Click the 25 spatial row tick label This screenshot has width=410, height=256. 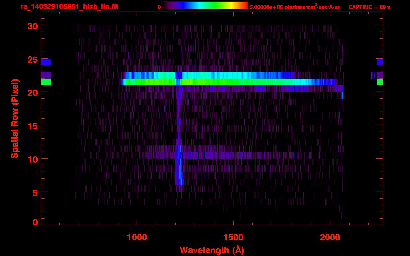pyautogui.click(x=33, y=59)
